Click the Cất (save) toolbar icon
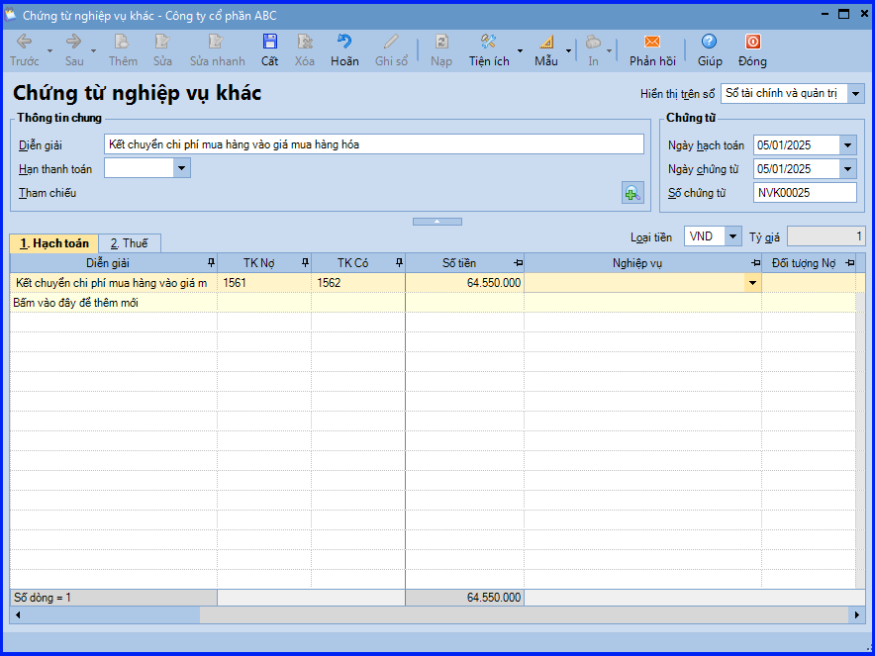875x656 pixels. [x=269, y=43]
